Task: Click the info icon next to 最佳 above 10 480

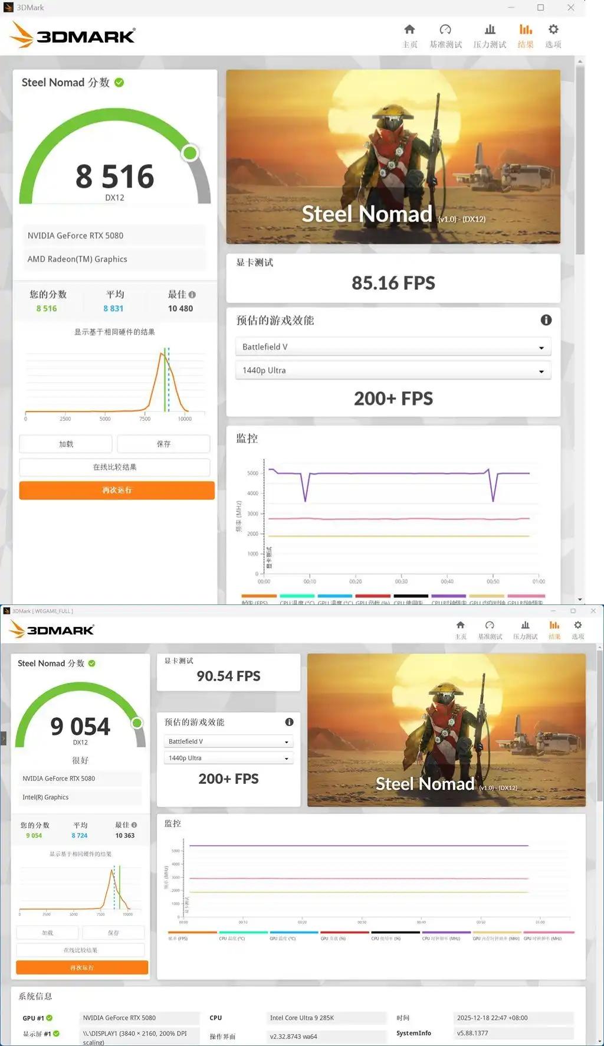Action: (192, 295)
